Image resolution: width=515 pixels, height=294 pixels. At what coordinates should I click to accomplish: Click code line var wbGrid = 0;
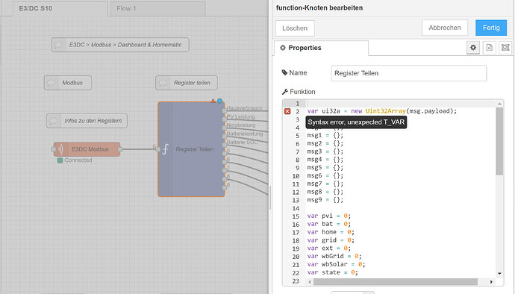coord(334,256)
